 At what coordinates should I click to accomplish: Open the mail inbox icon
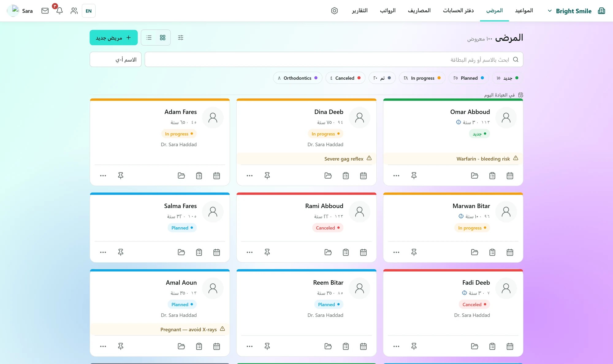[x=45, y=11]
